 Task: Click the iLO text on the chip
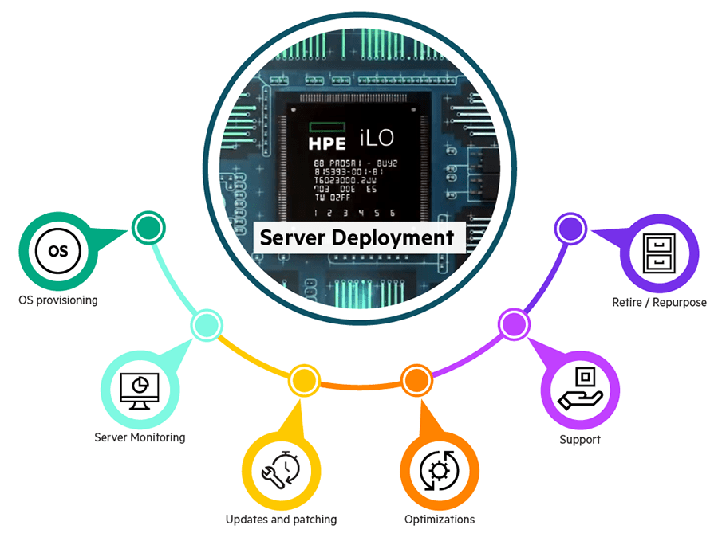(x=377, y=138)
